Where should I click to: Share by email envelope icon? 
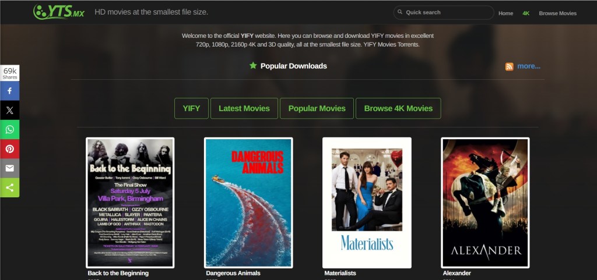click(x=10, y=168)
